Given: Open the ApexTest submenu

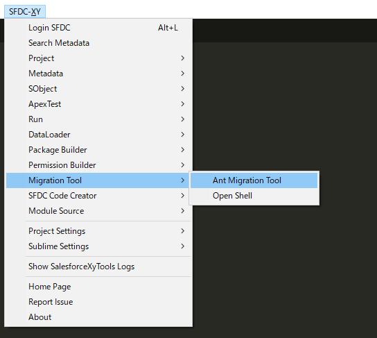Looking at the screenshot, I should pyautogui.click(x=98, y=104).
